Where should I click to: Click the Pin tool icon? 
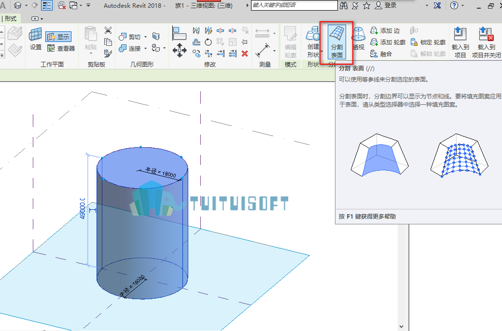[245, 42]
